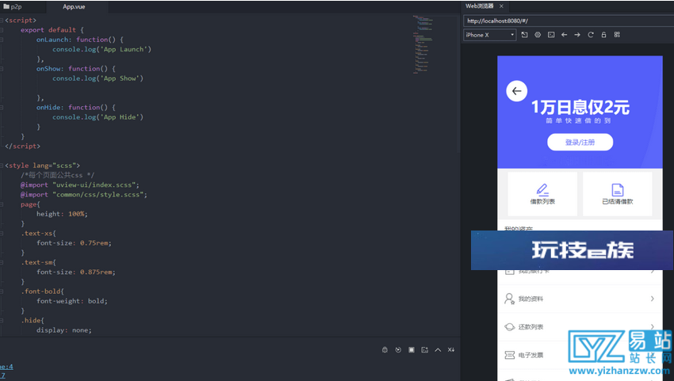The height and width of the screenshot is (381, 674).
Task: Open the 还款列表 list row
Action: 580,327
